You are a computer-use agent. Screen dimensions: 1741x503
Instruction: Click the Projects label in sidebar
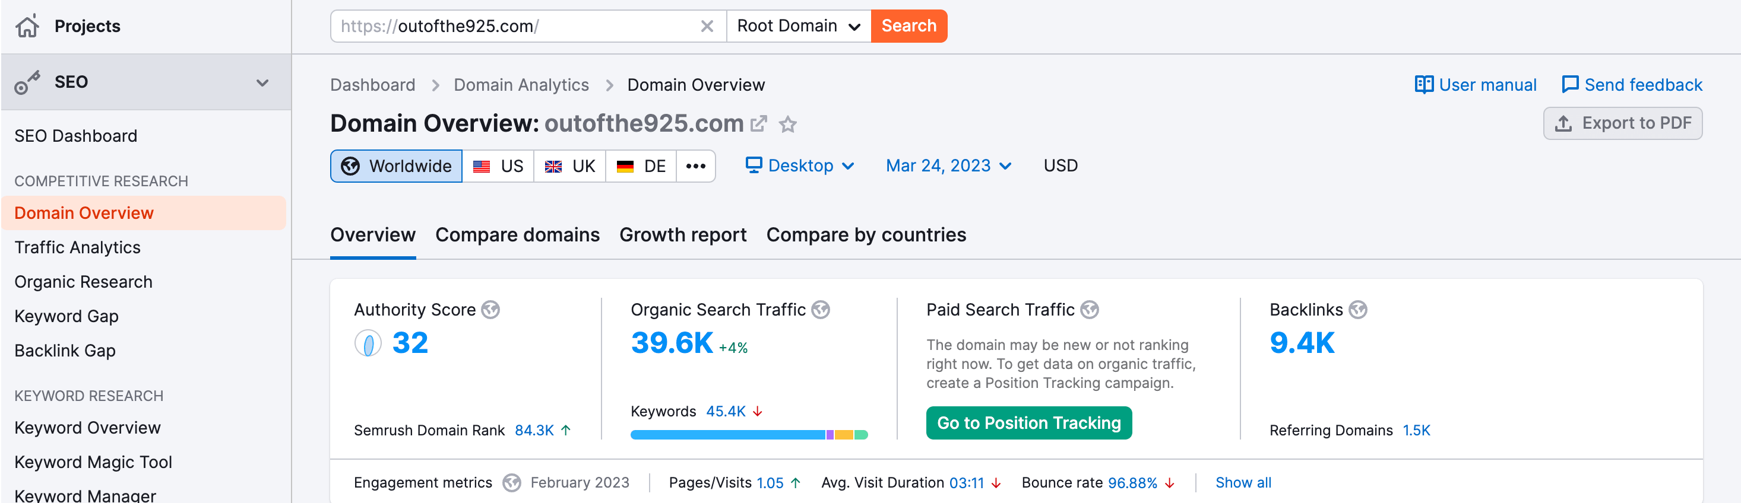pyautogui.click(x=87, y=26)
